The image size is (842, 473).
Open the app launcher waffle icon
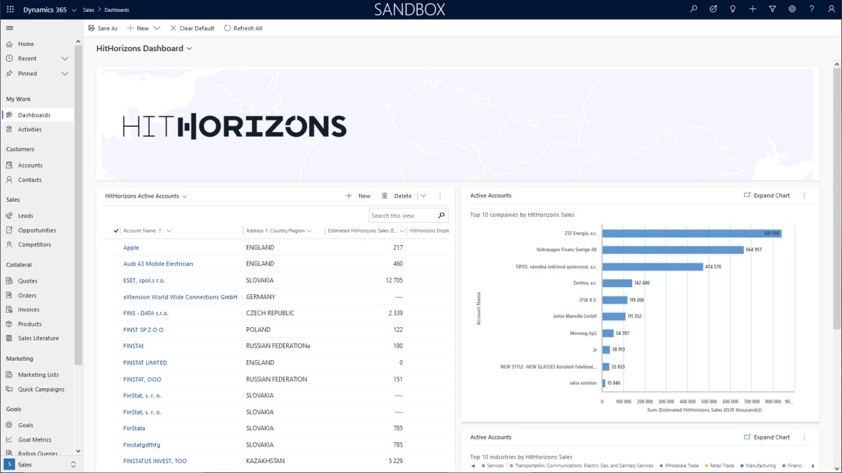[10, 9]
